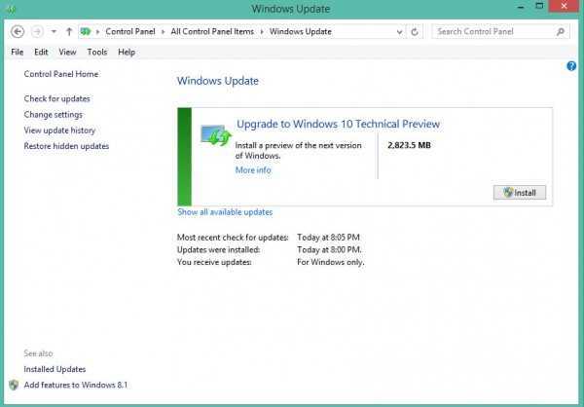Close the Windows Update window

point(565,7)
